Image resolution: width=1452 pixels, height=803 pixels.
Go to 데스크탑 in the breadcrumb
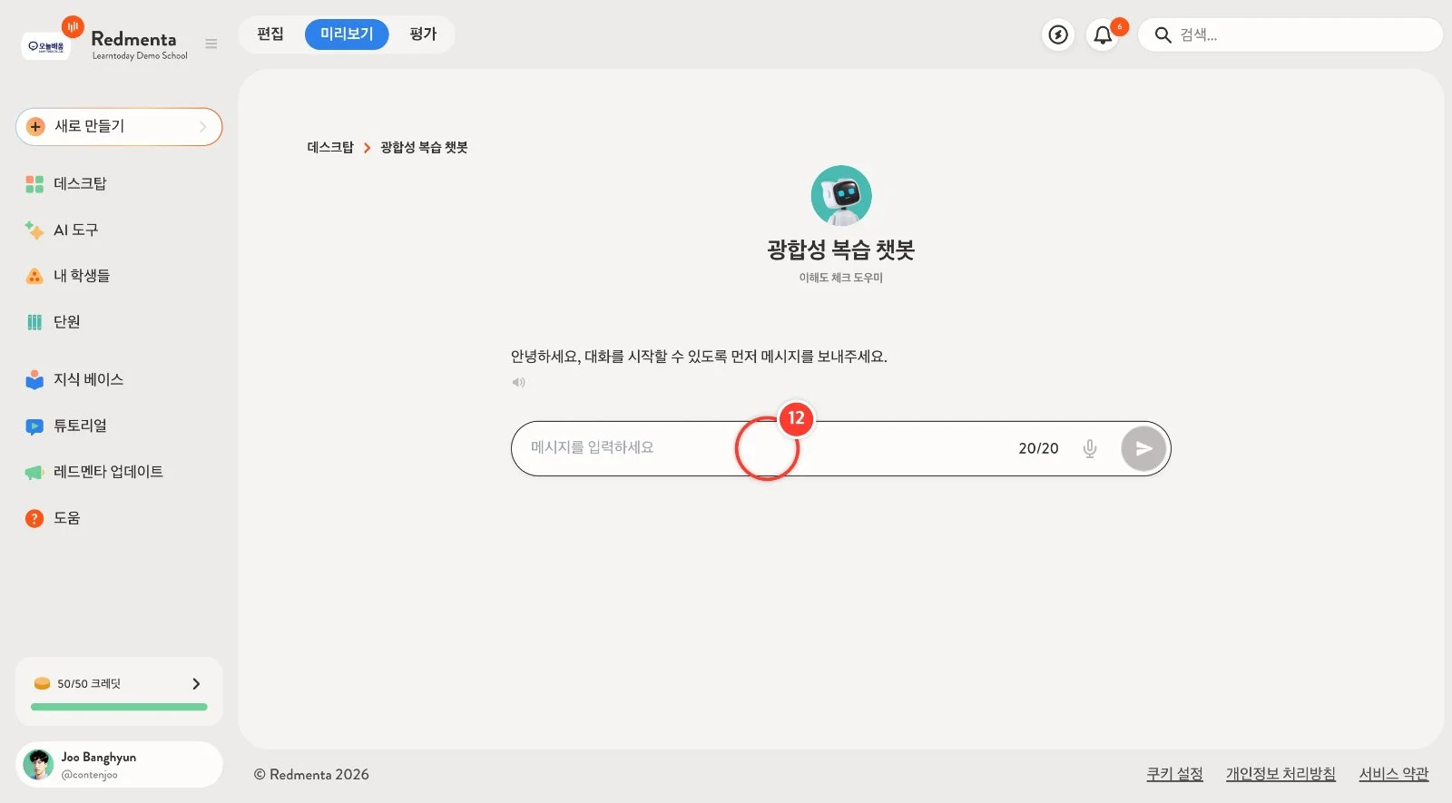[330, 147]
